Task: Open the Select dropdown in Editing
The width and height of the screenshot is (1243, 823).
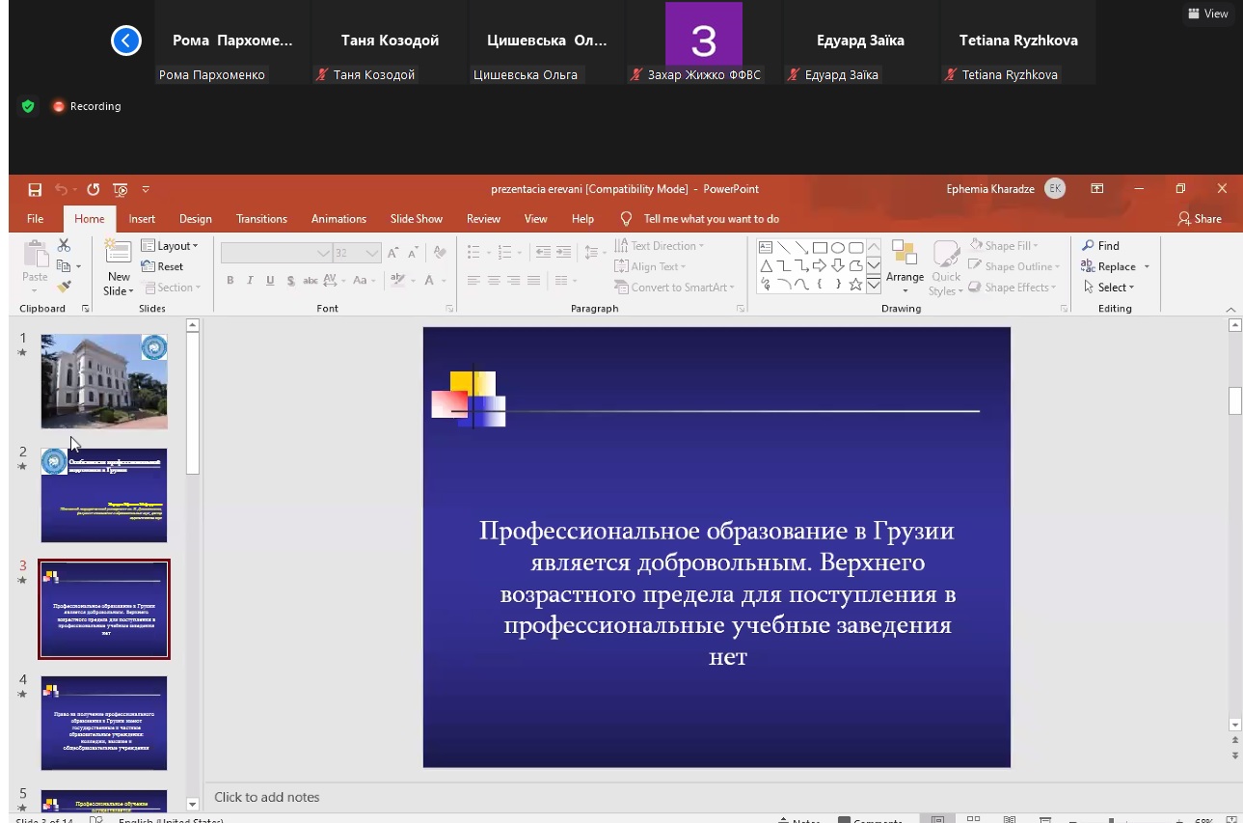Action: click(1109, 288)
